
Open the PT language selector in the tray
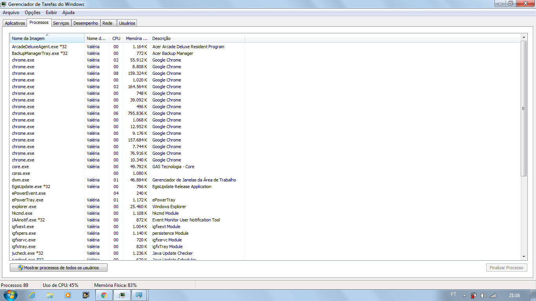454,294
